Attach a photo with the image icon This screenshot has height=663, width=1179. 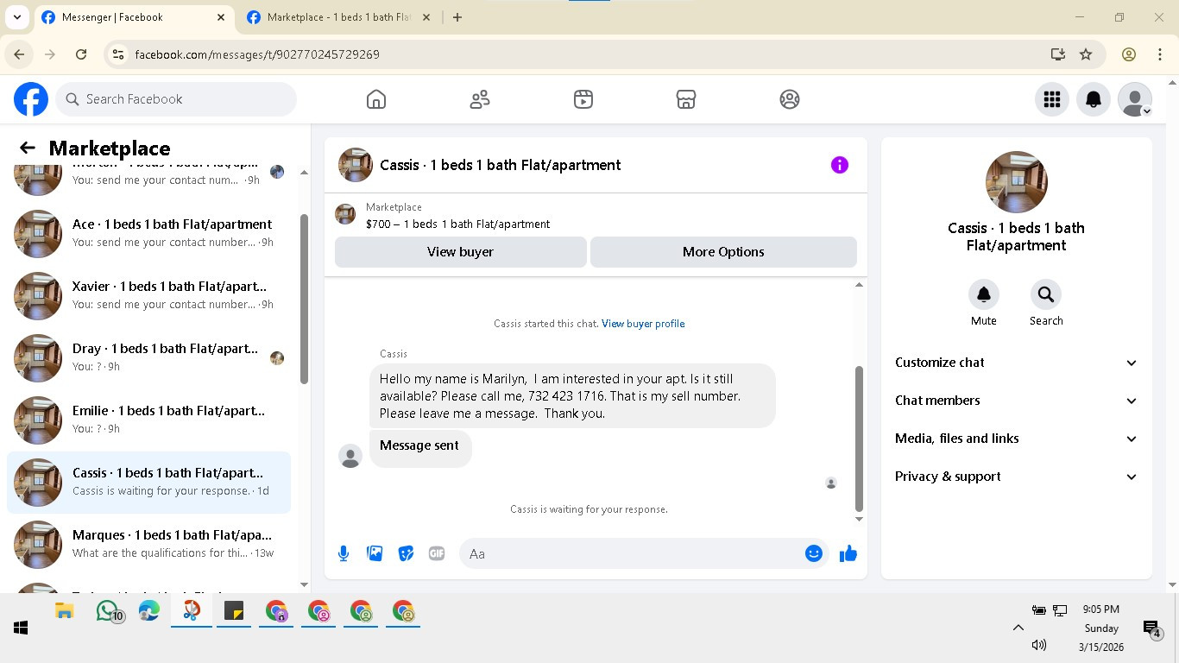[375, 553]
